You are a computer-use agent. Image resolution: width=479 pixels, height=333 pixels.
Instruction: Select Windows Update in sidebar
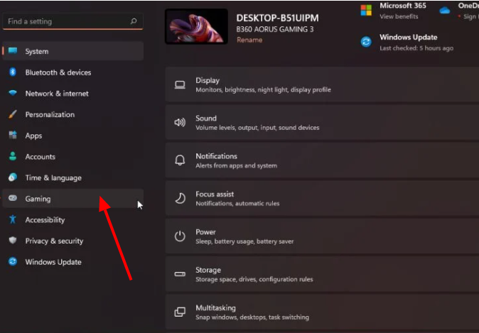pyautogui.click(x=73, y=262)
